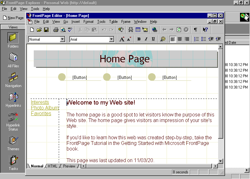Open the Table menu in Editor

pos(113,22)
